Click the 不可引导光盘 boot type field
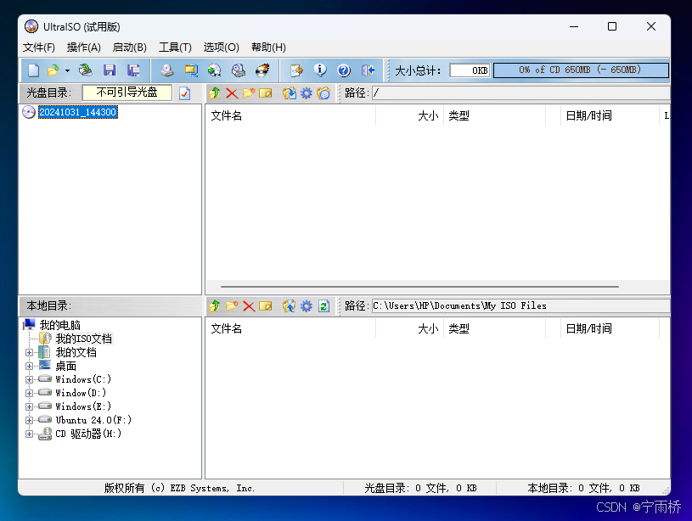 [x=127, y=92]
